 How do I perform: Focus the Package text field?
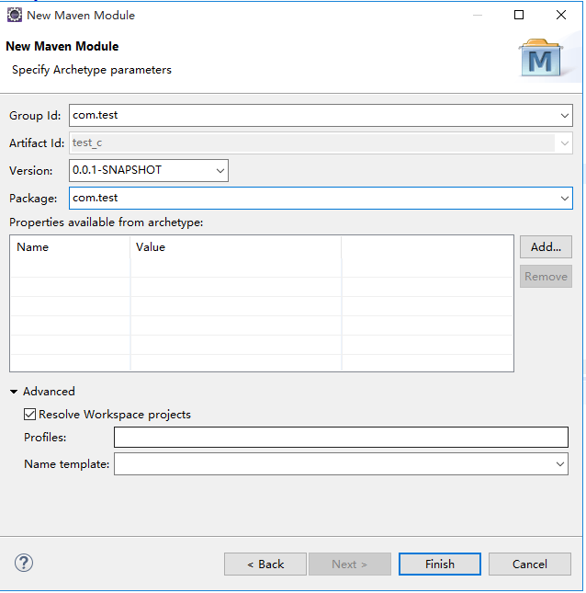click(321, 199)
